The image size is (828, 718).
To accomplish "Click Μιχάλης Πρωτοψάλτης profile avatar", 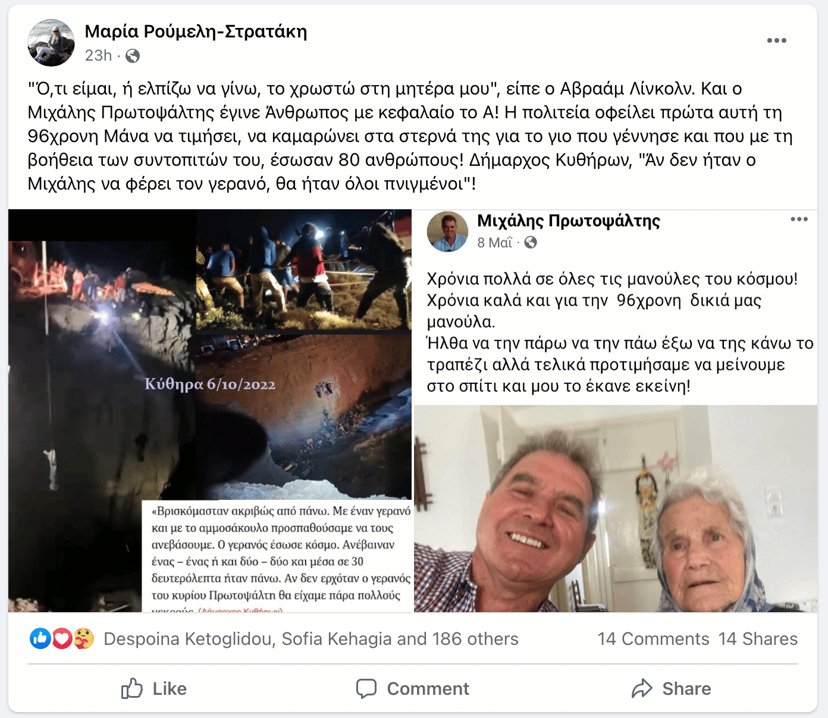I will pyautogui.click(x=447, y=232).
